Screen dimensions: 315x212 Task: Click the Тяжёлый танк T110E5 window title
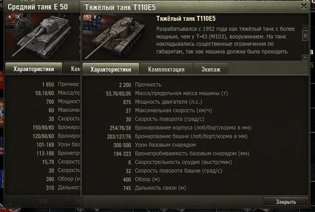(120, 7)
